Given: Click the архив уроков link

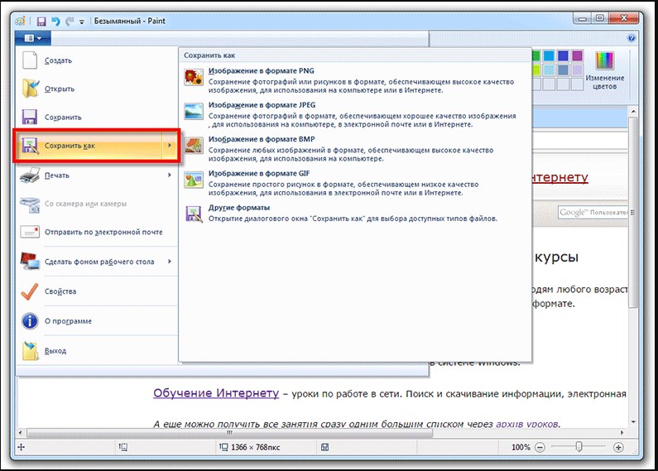Looking at the screenshot, I should pos(527,424).
